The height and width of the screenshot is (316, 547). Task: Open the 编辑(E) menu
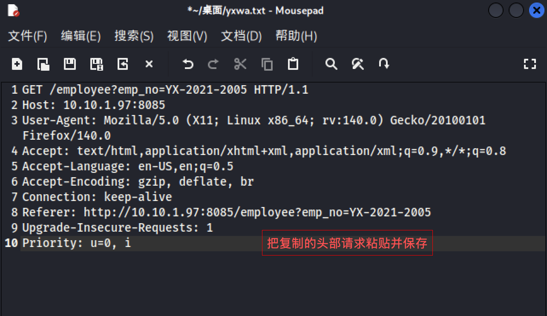coord(81,36)
